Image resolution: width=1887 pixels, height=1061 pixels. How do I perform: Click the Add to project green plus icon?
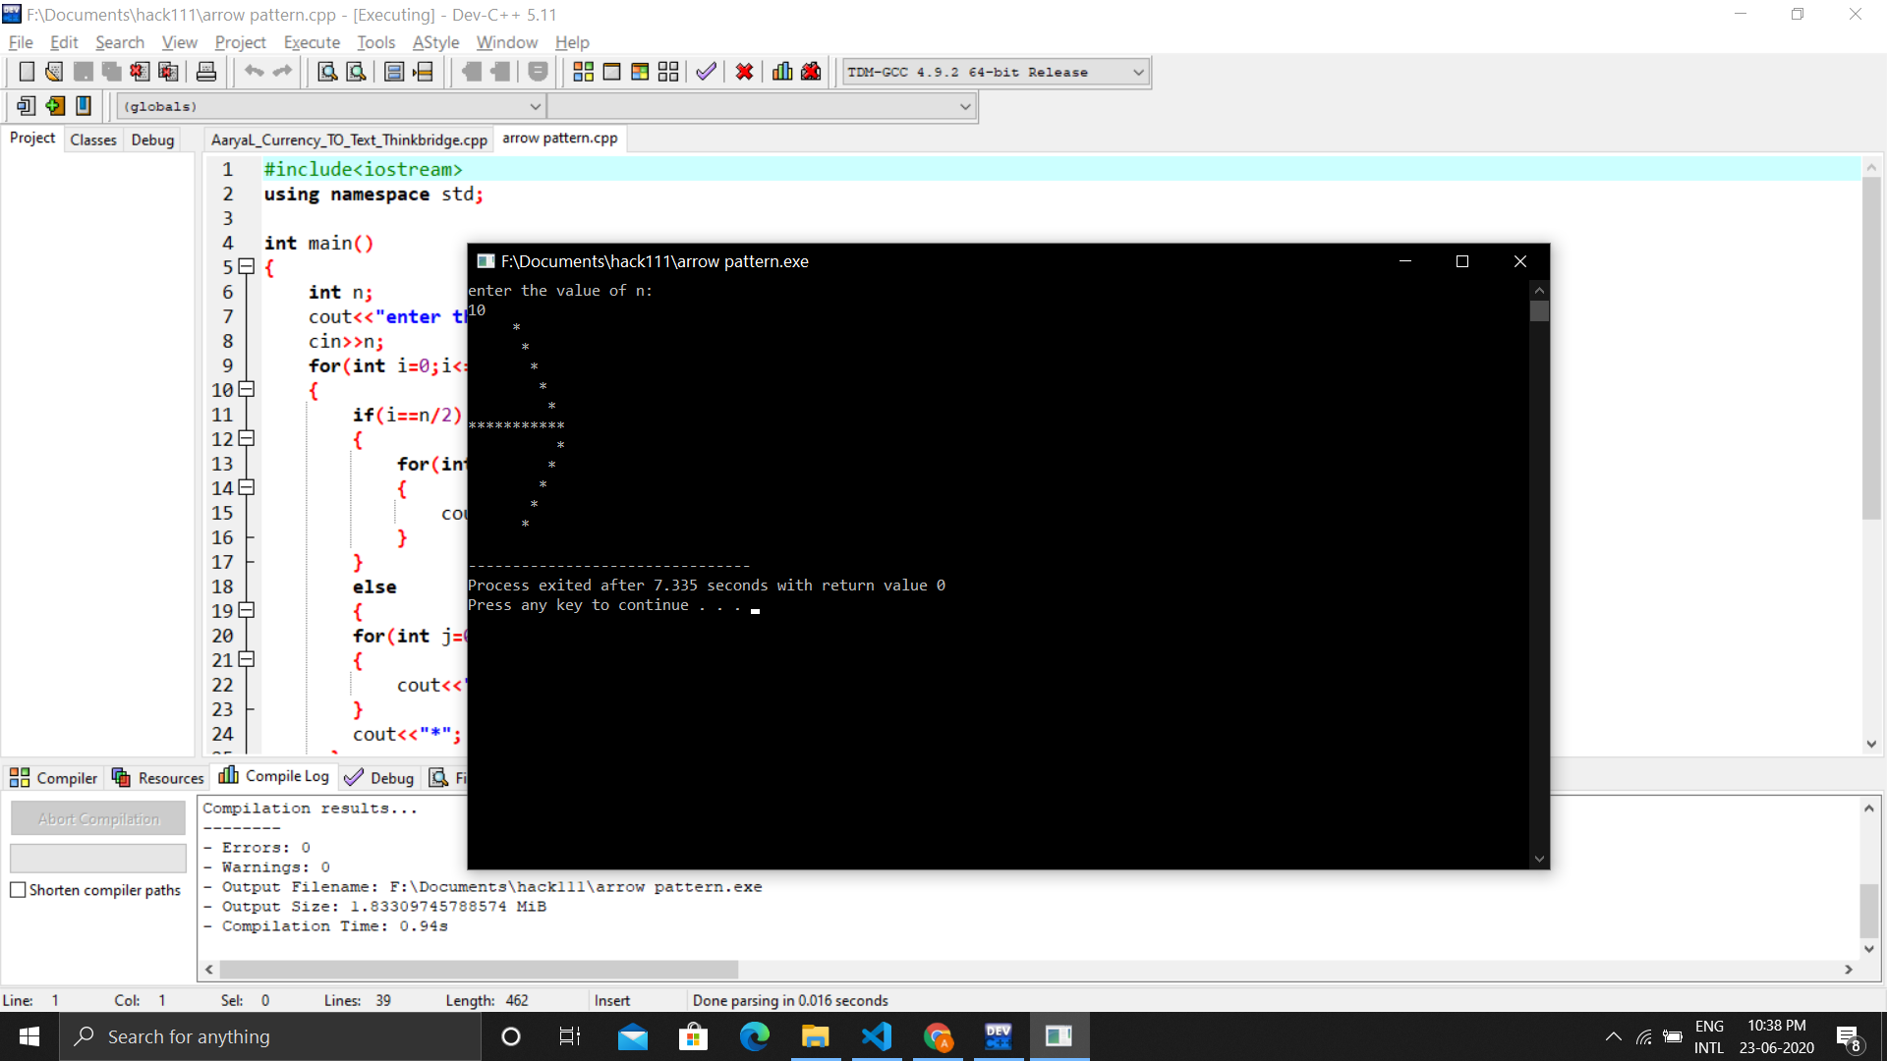55,105
